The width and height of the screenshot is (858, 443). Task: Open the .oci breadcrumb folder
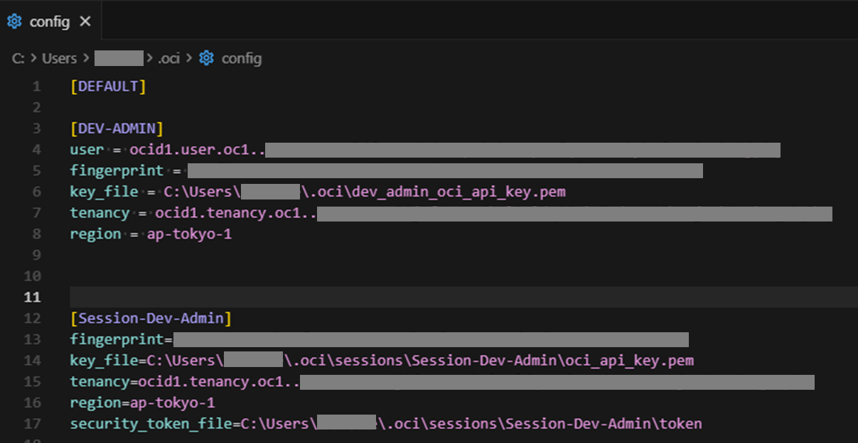click(x=168, y=58)
